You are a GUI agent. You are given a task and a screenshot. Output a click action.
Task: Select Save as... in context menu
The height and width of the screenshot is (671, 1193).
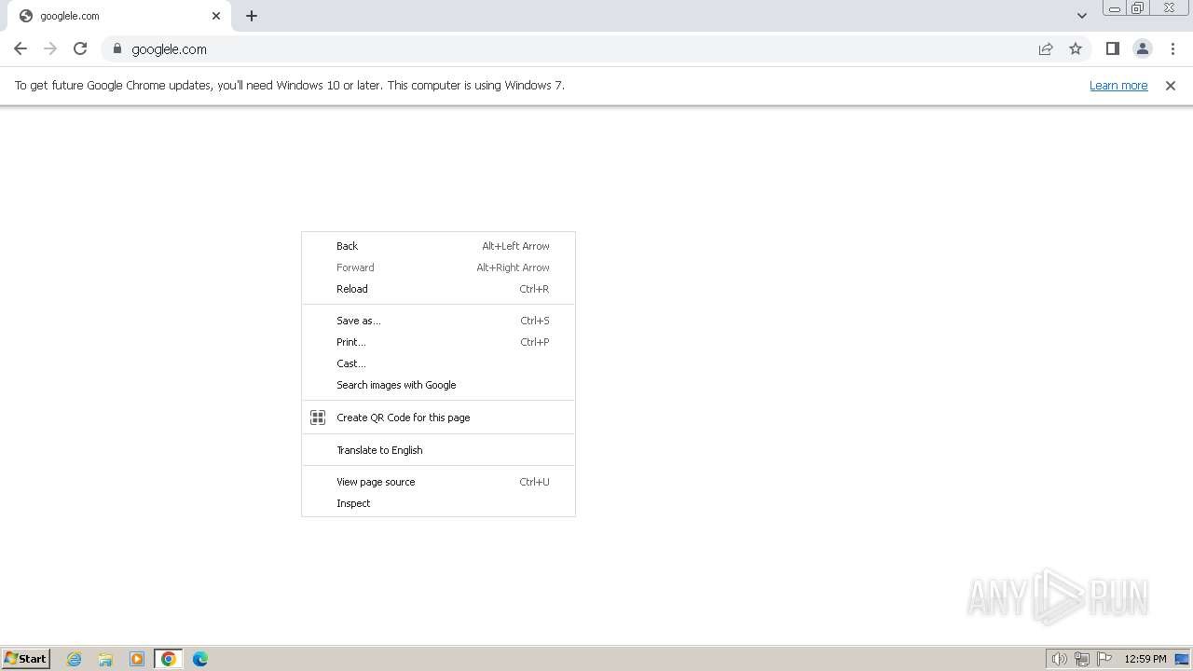point(438,321)
